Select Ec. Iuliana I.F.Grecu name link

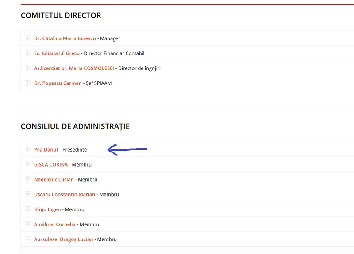pyautogui.click(x=57, y=53)
